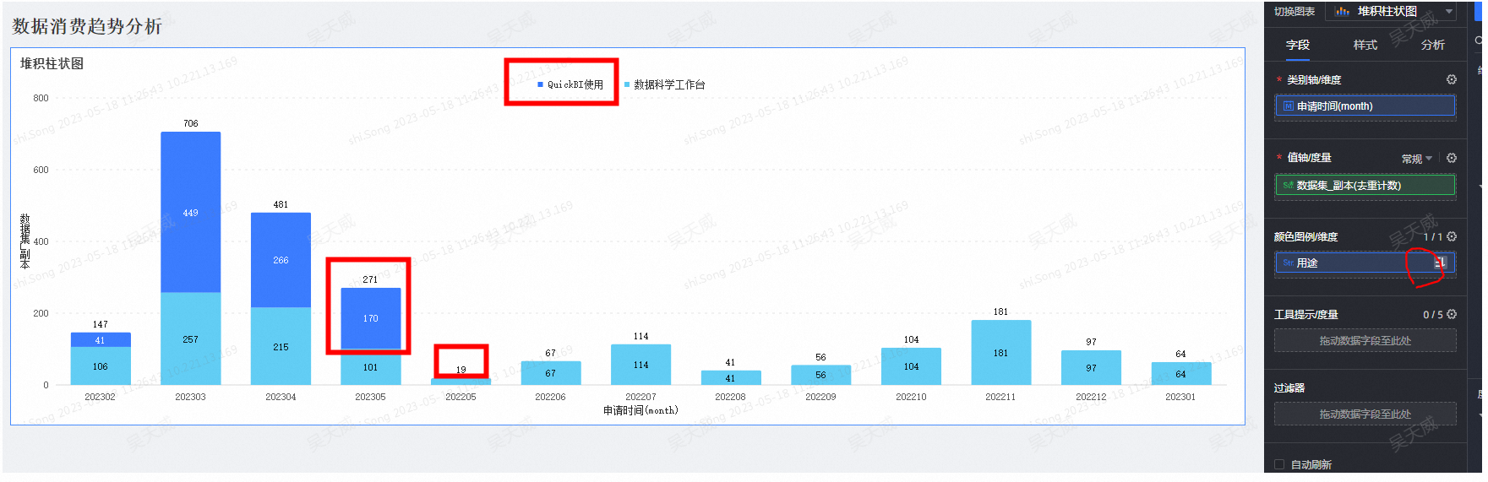Click dark blue 449 segment of 202303 bar
The height and width of the screenshot is (482, 1488).
(x=191, y=213)
